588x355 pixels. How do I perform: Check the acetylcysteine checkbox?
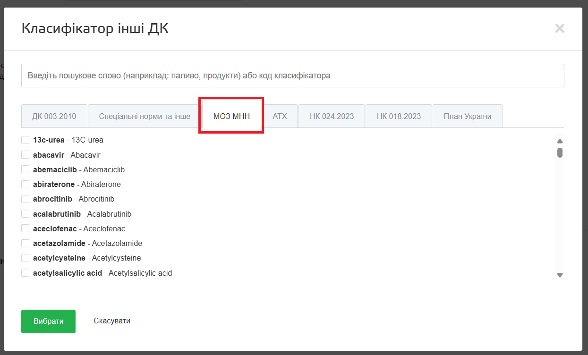pyautogui.click(x=26, y=258)
